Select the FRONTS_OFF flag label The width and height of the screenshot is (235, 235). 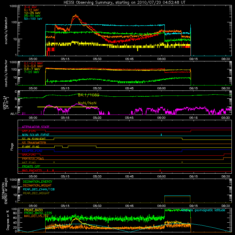tap(31, 167)
